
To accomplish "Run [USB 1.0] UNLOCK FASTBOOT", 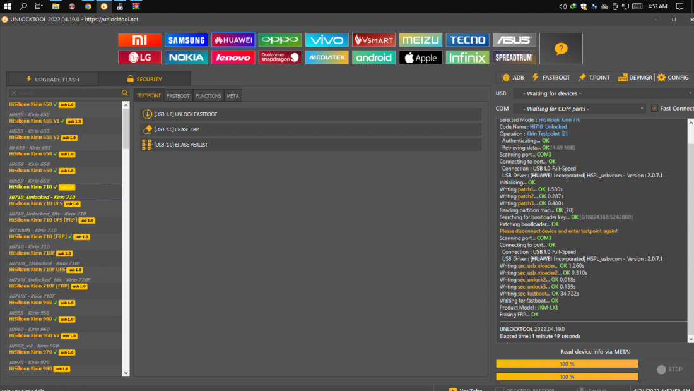I will (310, 114).
